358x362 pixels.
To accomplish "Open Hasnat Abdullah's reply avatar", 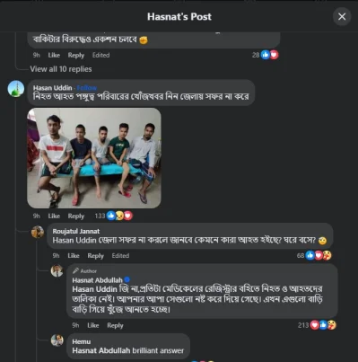I will 57,270.
